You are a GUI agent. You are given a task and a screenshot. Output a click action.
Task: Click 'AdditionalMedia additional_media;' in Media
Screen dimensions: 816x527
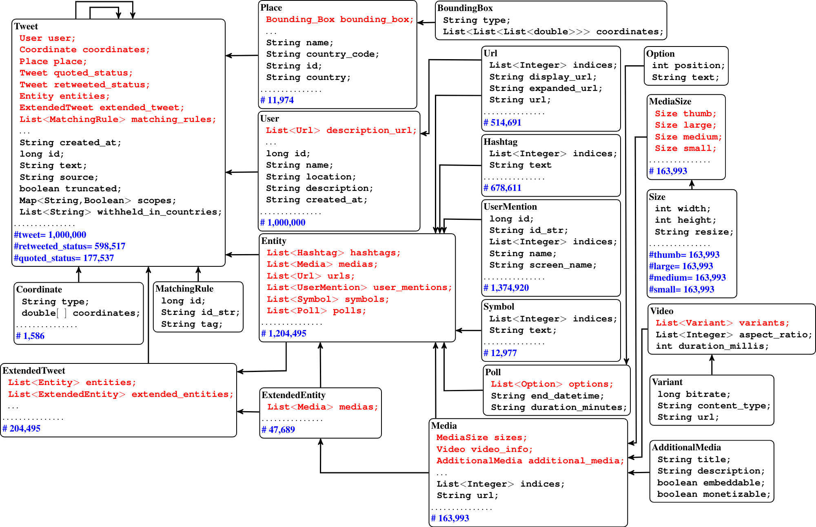[530, 461]
